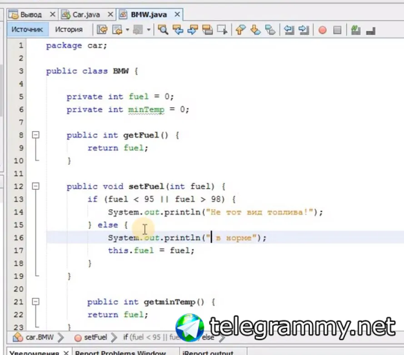Image resolution: width=404 pixels, height=355 pixels.
Task: Click the setFuel breadcrumb method icon
Action: pos(78,338)
